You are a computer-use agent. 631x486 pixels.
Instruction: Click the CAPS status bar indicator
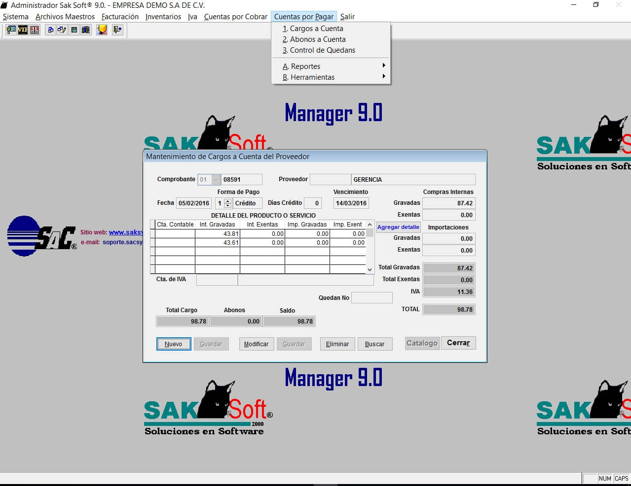[x=622, y=479]
